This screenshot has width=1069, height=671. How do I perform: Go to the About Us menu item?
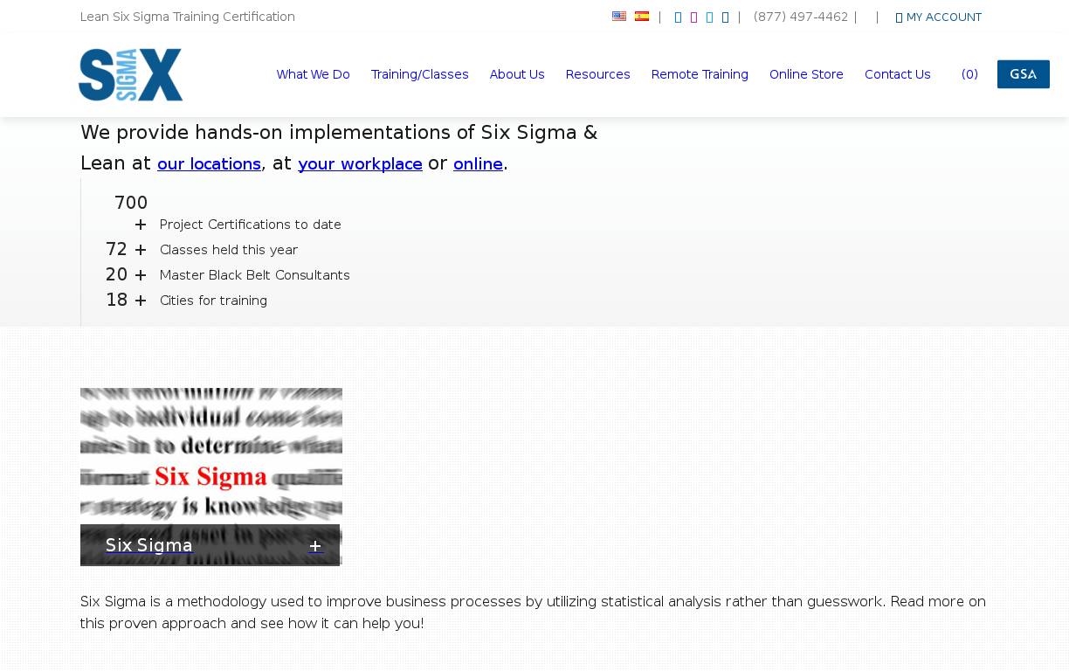[x=517, y=74]
